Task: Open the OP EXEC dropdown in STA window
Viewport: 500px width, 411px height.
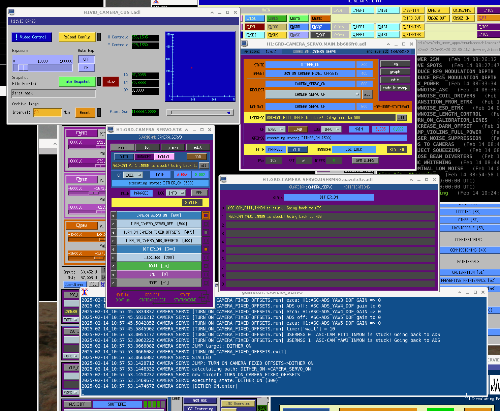Action: [133, 175]
